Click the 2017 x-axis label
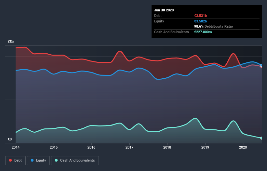 [x=129, y=147]
